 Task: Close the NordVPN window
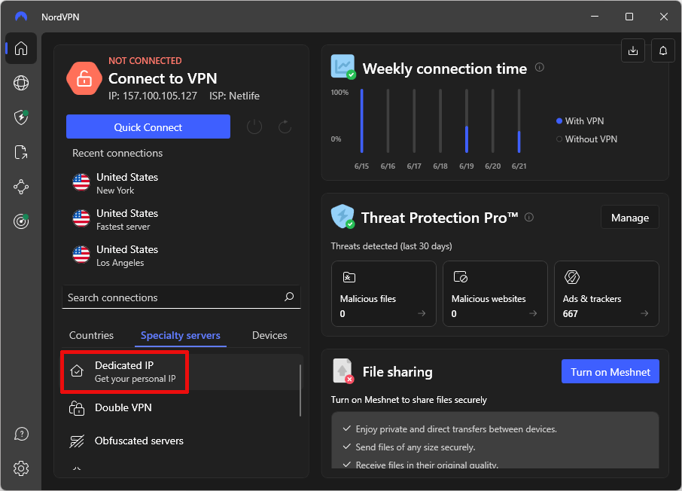tap(664, 17)
